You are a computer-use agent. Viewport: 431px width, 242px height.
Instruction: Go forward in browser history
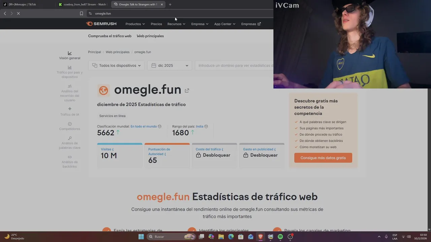click(11, 13)
